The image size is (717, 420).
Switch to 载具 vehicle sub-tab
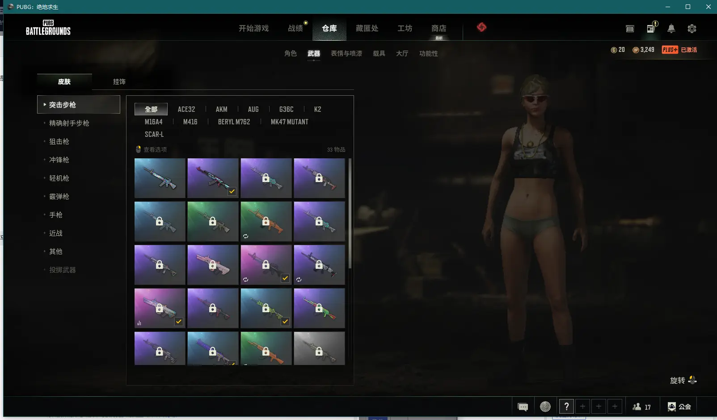pyautogui.click(x=379, y=53)
